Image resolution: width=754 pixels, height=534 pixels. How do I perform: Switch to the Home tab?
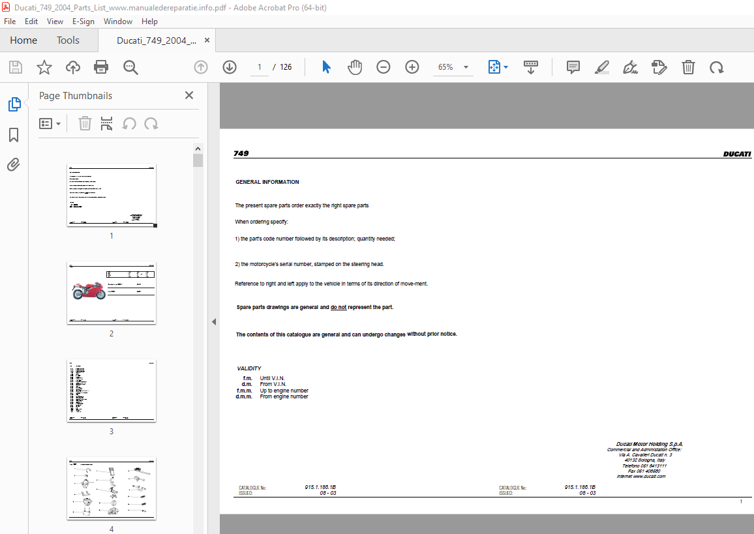coord(23,40)
